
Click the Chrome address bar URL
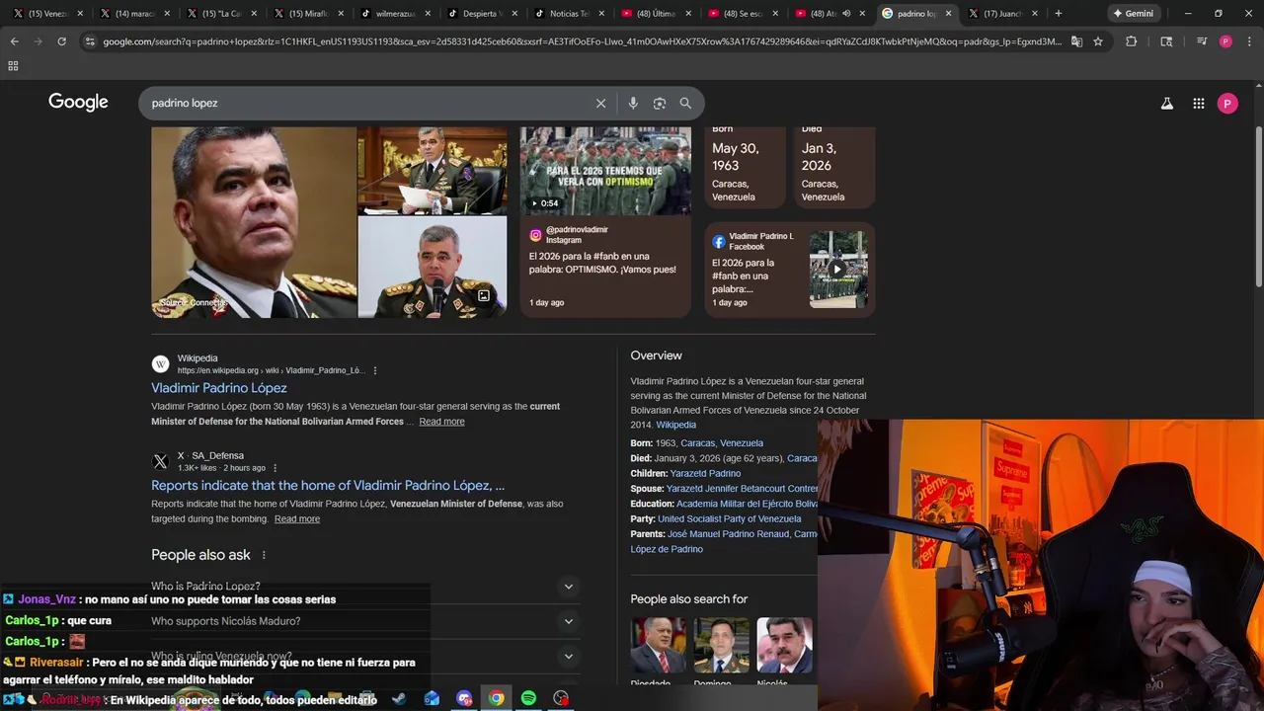[582, 41]
